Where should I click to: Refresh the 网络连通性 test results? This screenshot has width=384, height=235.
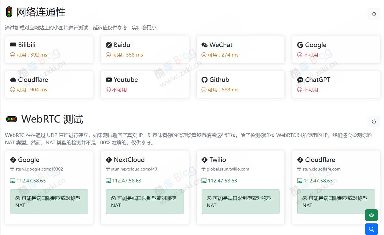click(374, 14)
